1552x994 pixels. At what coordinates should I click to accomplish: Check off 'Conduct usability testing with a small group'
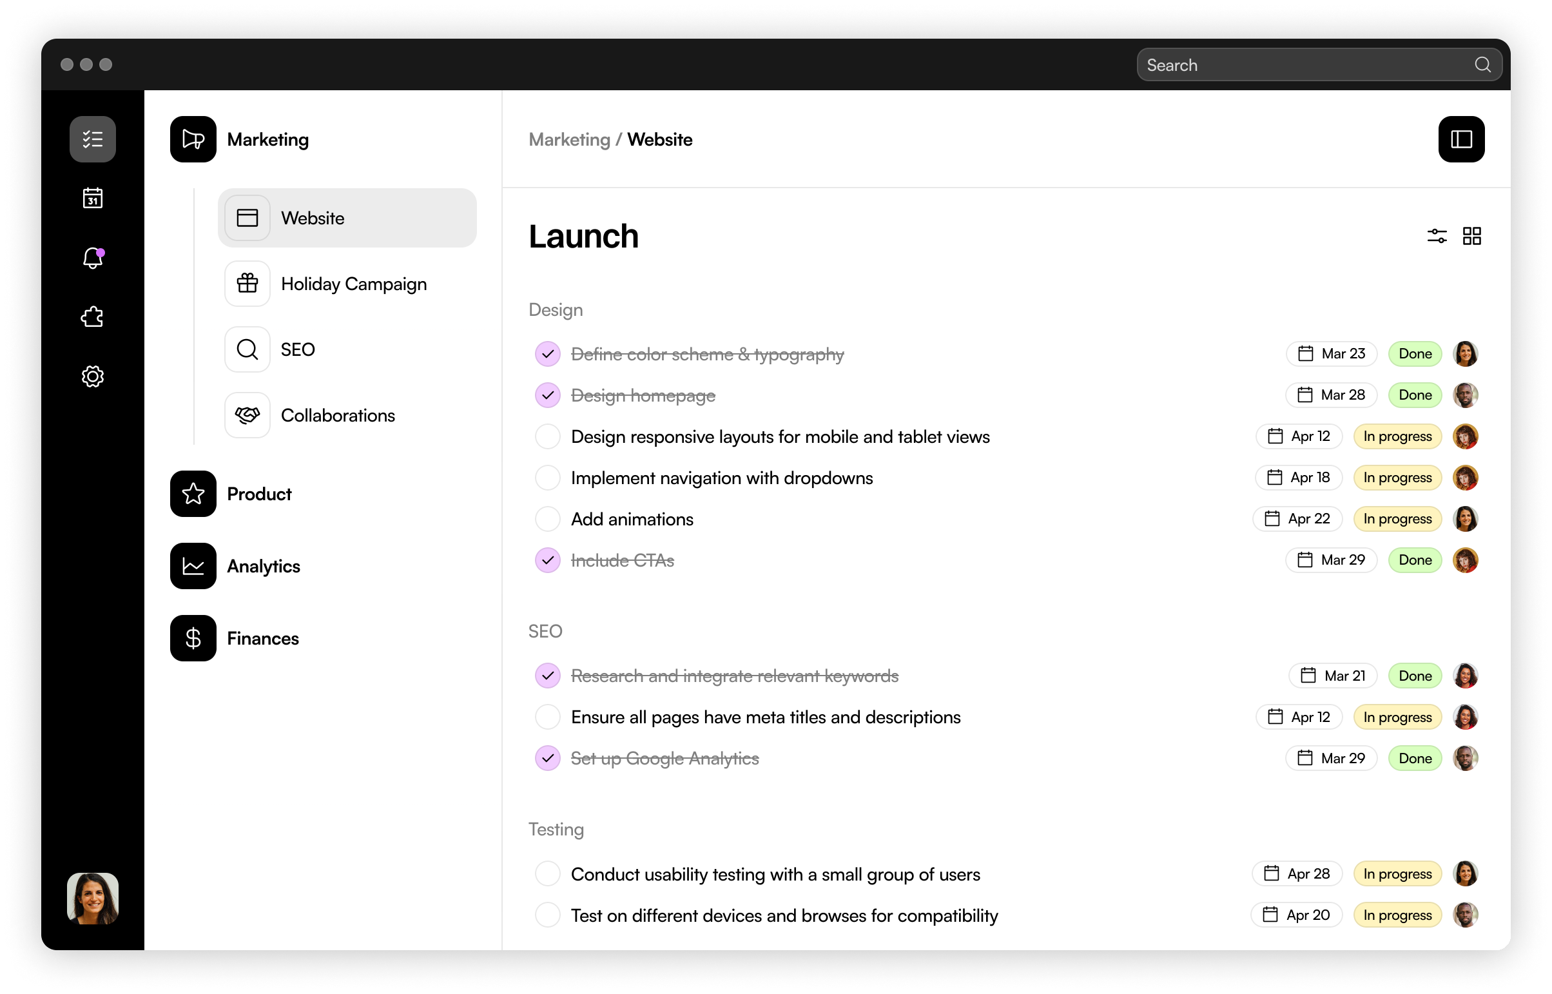pos(547,873)
